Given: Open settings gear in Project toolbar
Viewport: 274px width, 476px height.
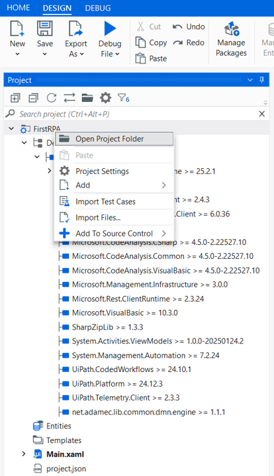Looking at the screenshot, I should click(x=106, y=98).
